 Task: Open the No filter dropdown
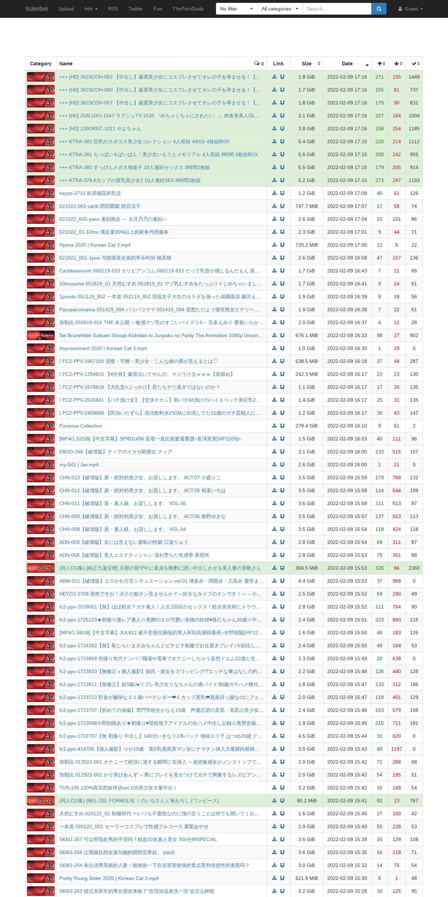point(237,9)
